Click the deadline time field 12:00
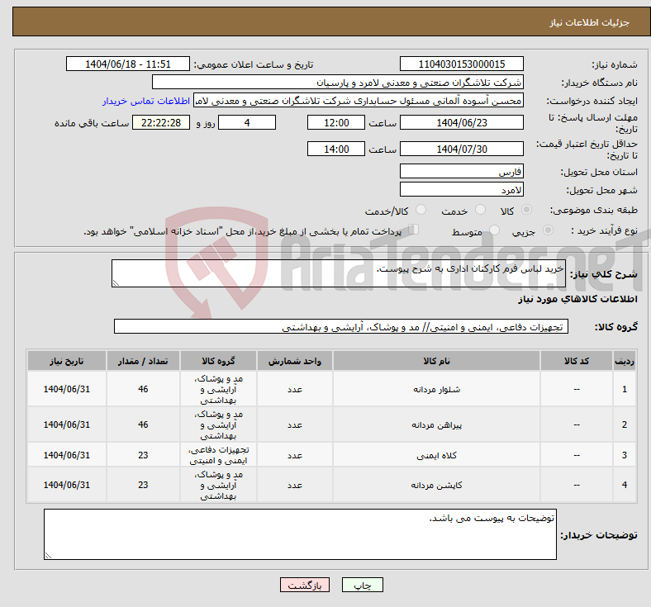Viewport: 651px width, 607px height. pyautogui.click(x=336, y=122)
